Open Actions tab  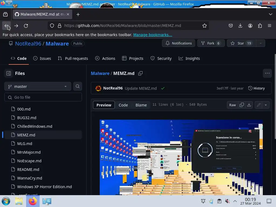click(105, 58)
